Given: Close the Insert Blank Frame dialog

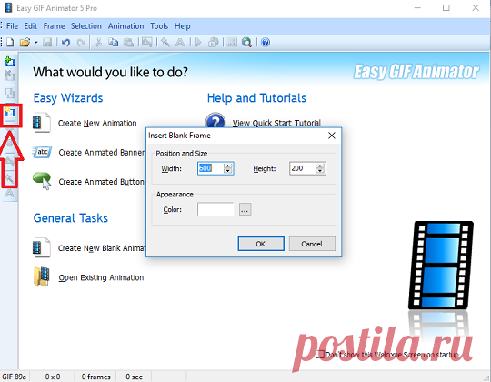Looking at the screenshot, I should (332, 136).
